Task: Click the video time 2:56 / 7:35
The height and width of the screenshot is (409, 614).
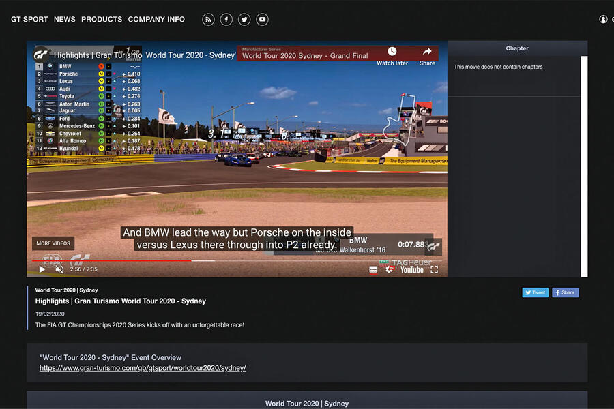Action: point(84,269)
